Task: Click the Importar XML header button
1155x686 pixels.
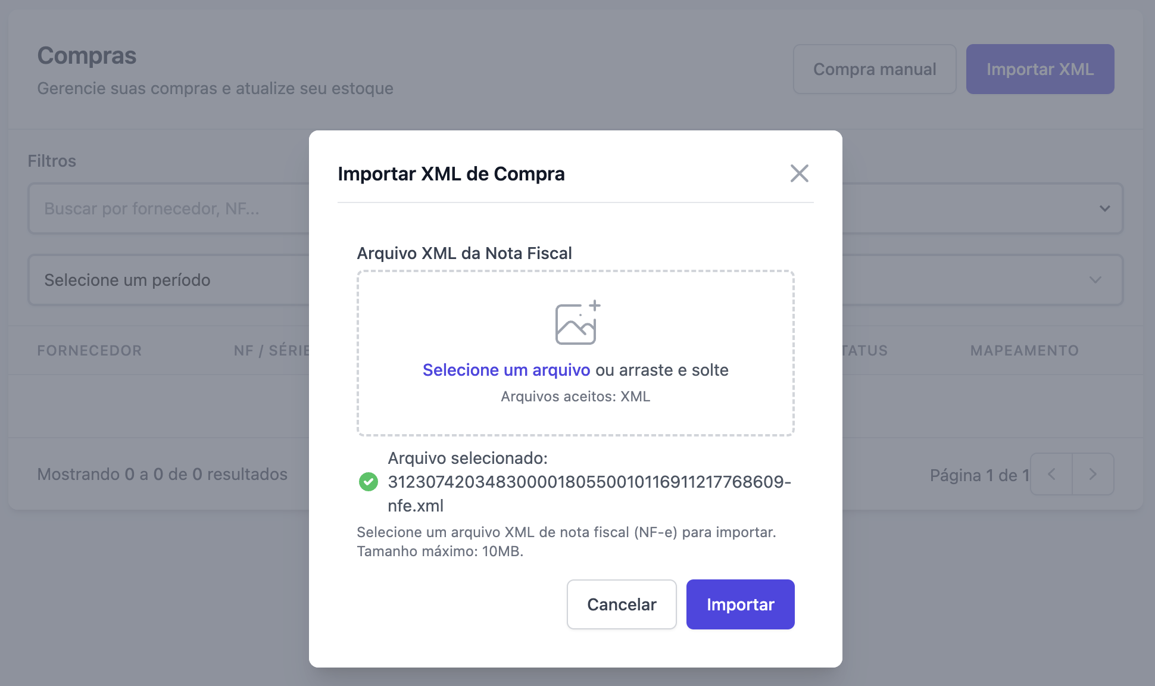Action: (x=1039, y=69)
